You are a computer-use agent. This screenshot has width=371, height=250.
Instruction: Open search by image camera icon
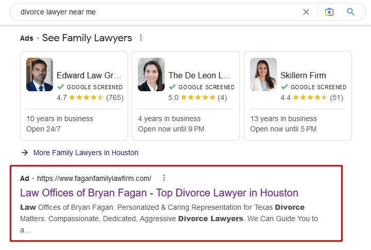(329, 12)
